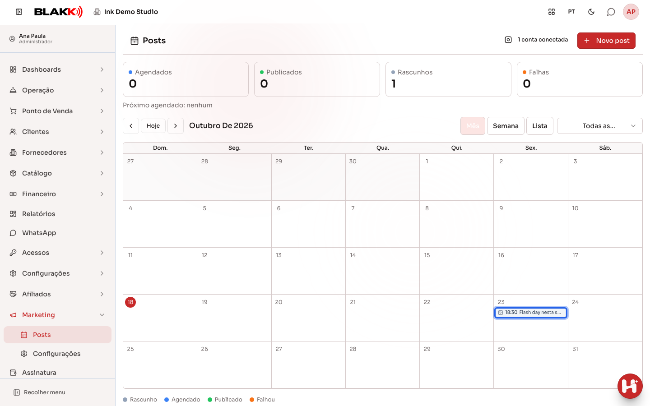Image resolution: width=650 pixels, height=406 pixels.
Task: Expand the Ponto de Venda section
Action: tap(57, 111)
